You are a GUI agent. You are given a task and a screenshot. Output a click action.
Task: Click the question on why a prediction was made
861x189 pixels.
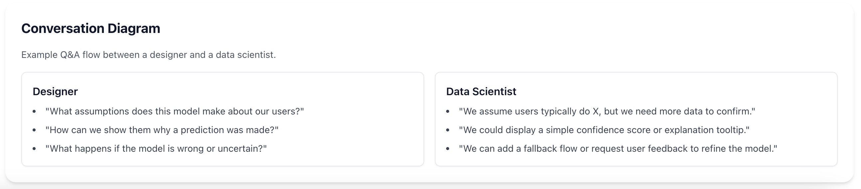coord(162,130)
